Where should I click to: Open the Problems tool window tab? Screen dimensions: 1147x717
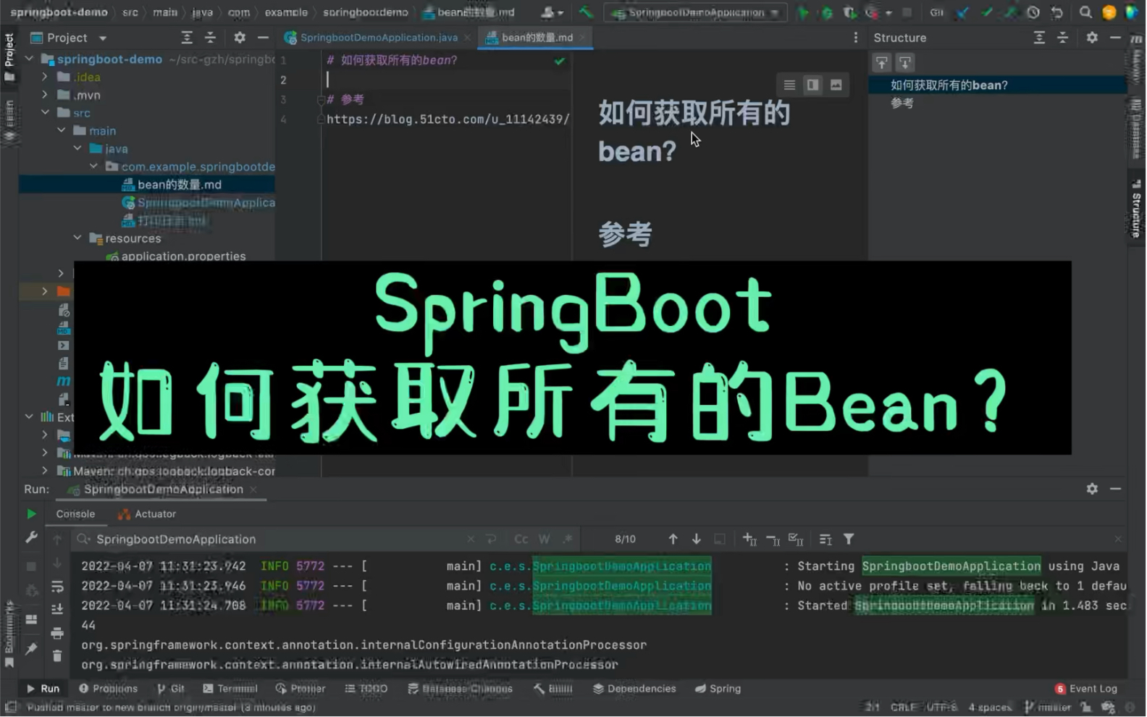108,689
